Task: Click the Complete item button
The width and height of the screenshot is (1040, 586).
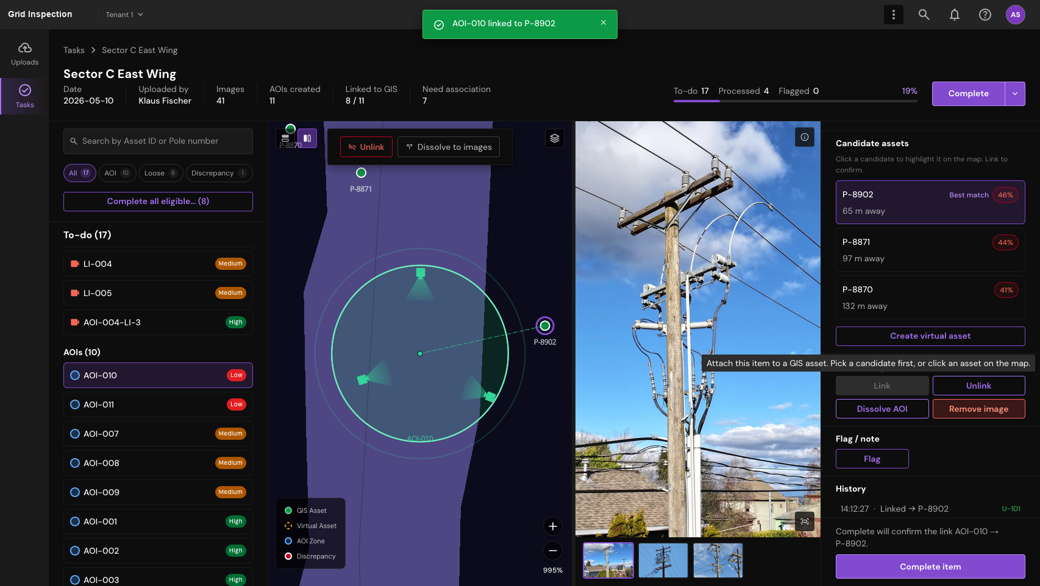Action: (x=930, y=567)
